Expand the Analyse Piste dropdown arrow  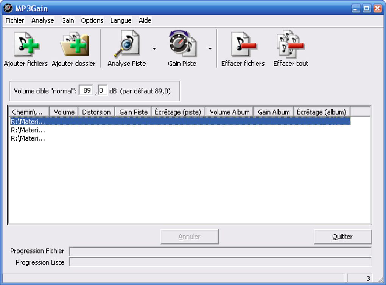click(154, 49)
